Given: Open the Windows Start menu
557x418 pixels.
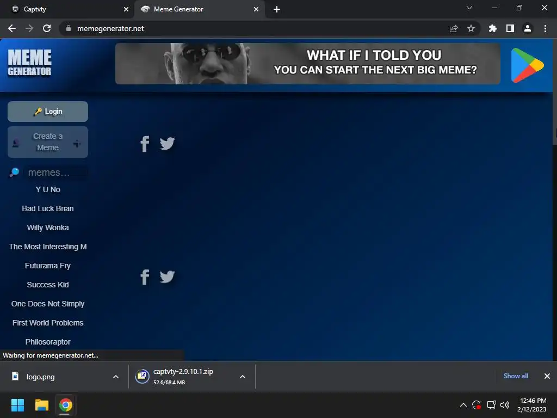Looking at the screenshot, I should [17, 405].
